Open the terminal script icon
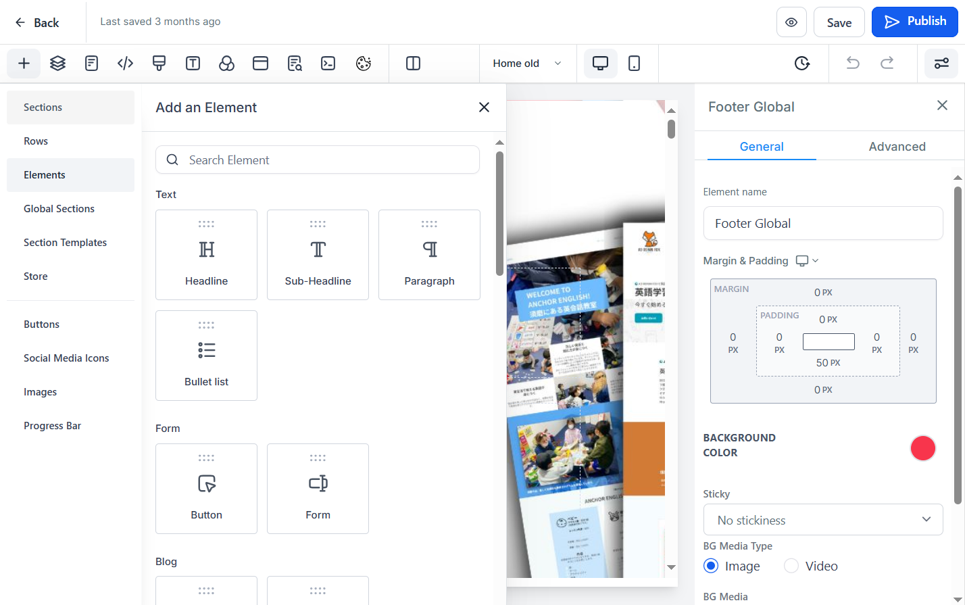The image size is (965, 605). click(x=328, y=64)
